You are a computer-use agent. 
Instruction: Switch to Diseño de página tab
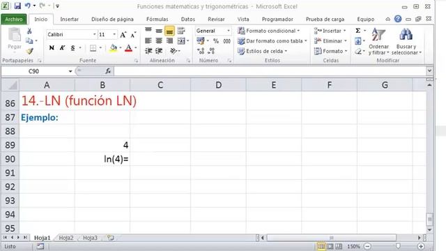112,19
